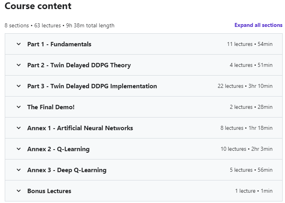Click the Expand all sections link
The image size is (285, 203).
[258, 25]
